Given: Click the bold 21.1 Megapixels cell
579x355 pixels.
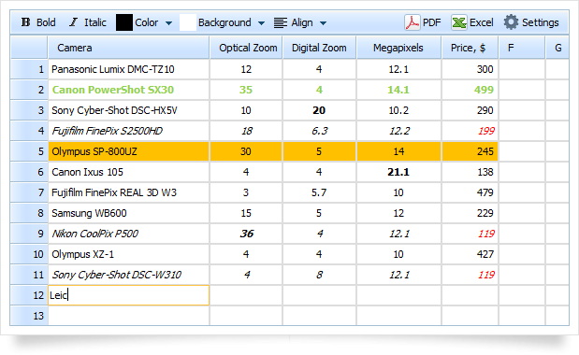Looking at the screenshot, I should pyautogui.click(x=398, y=172).
